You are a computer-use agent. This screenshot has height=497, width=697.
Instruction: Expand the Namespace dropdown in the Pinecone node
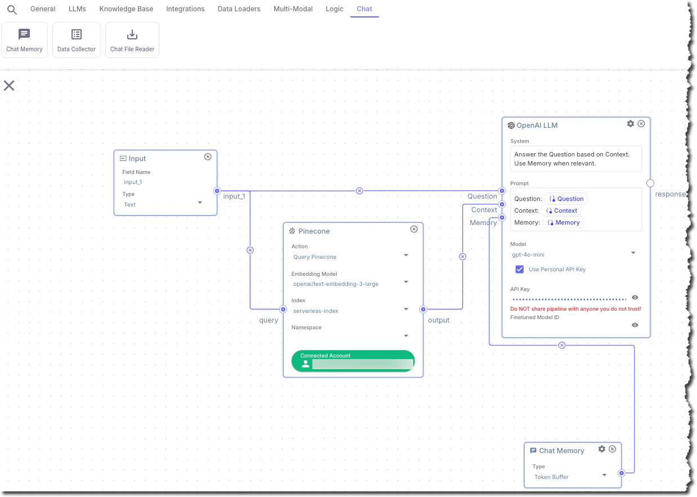[x=406, y=335]
